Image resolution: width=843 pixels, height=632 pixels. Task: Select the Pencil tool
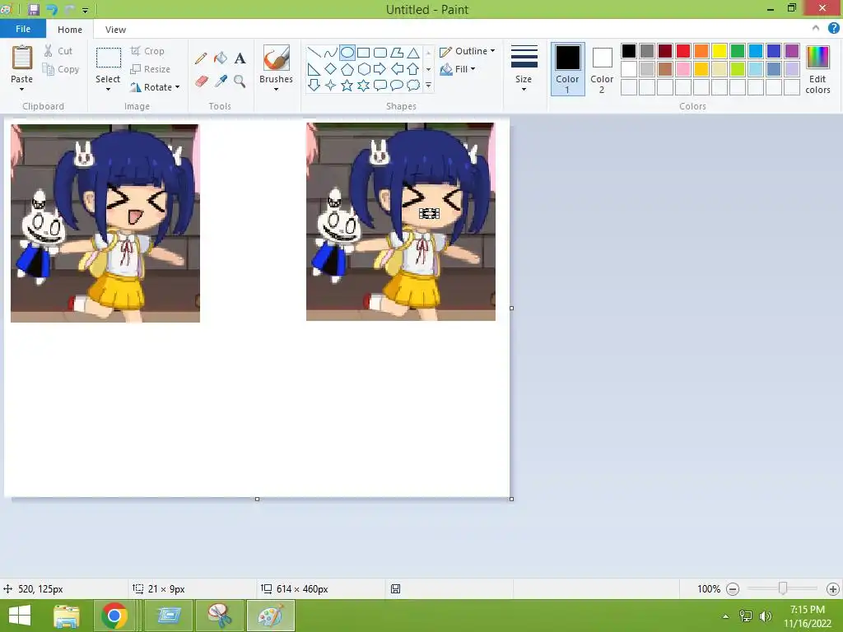point(201,58)
